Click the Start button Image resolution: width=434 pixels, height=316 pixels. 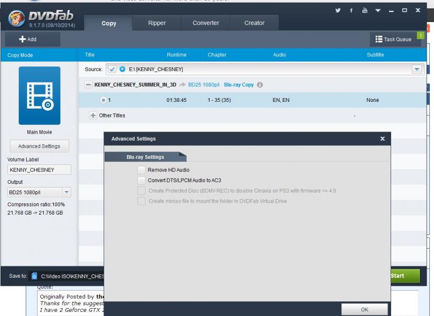pyautogui.click(x=405, y=276)
